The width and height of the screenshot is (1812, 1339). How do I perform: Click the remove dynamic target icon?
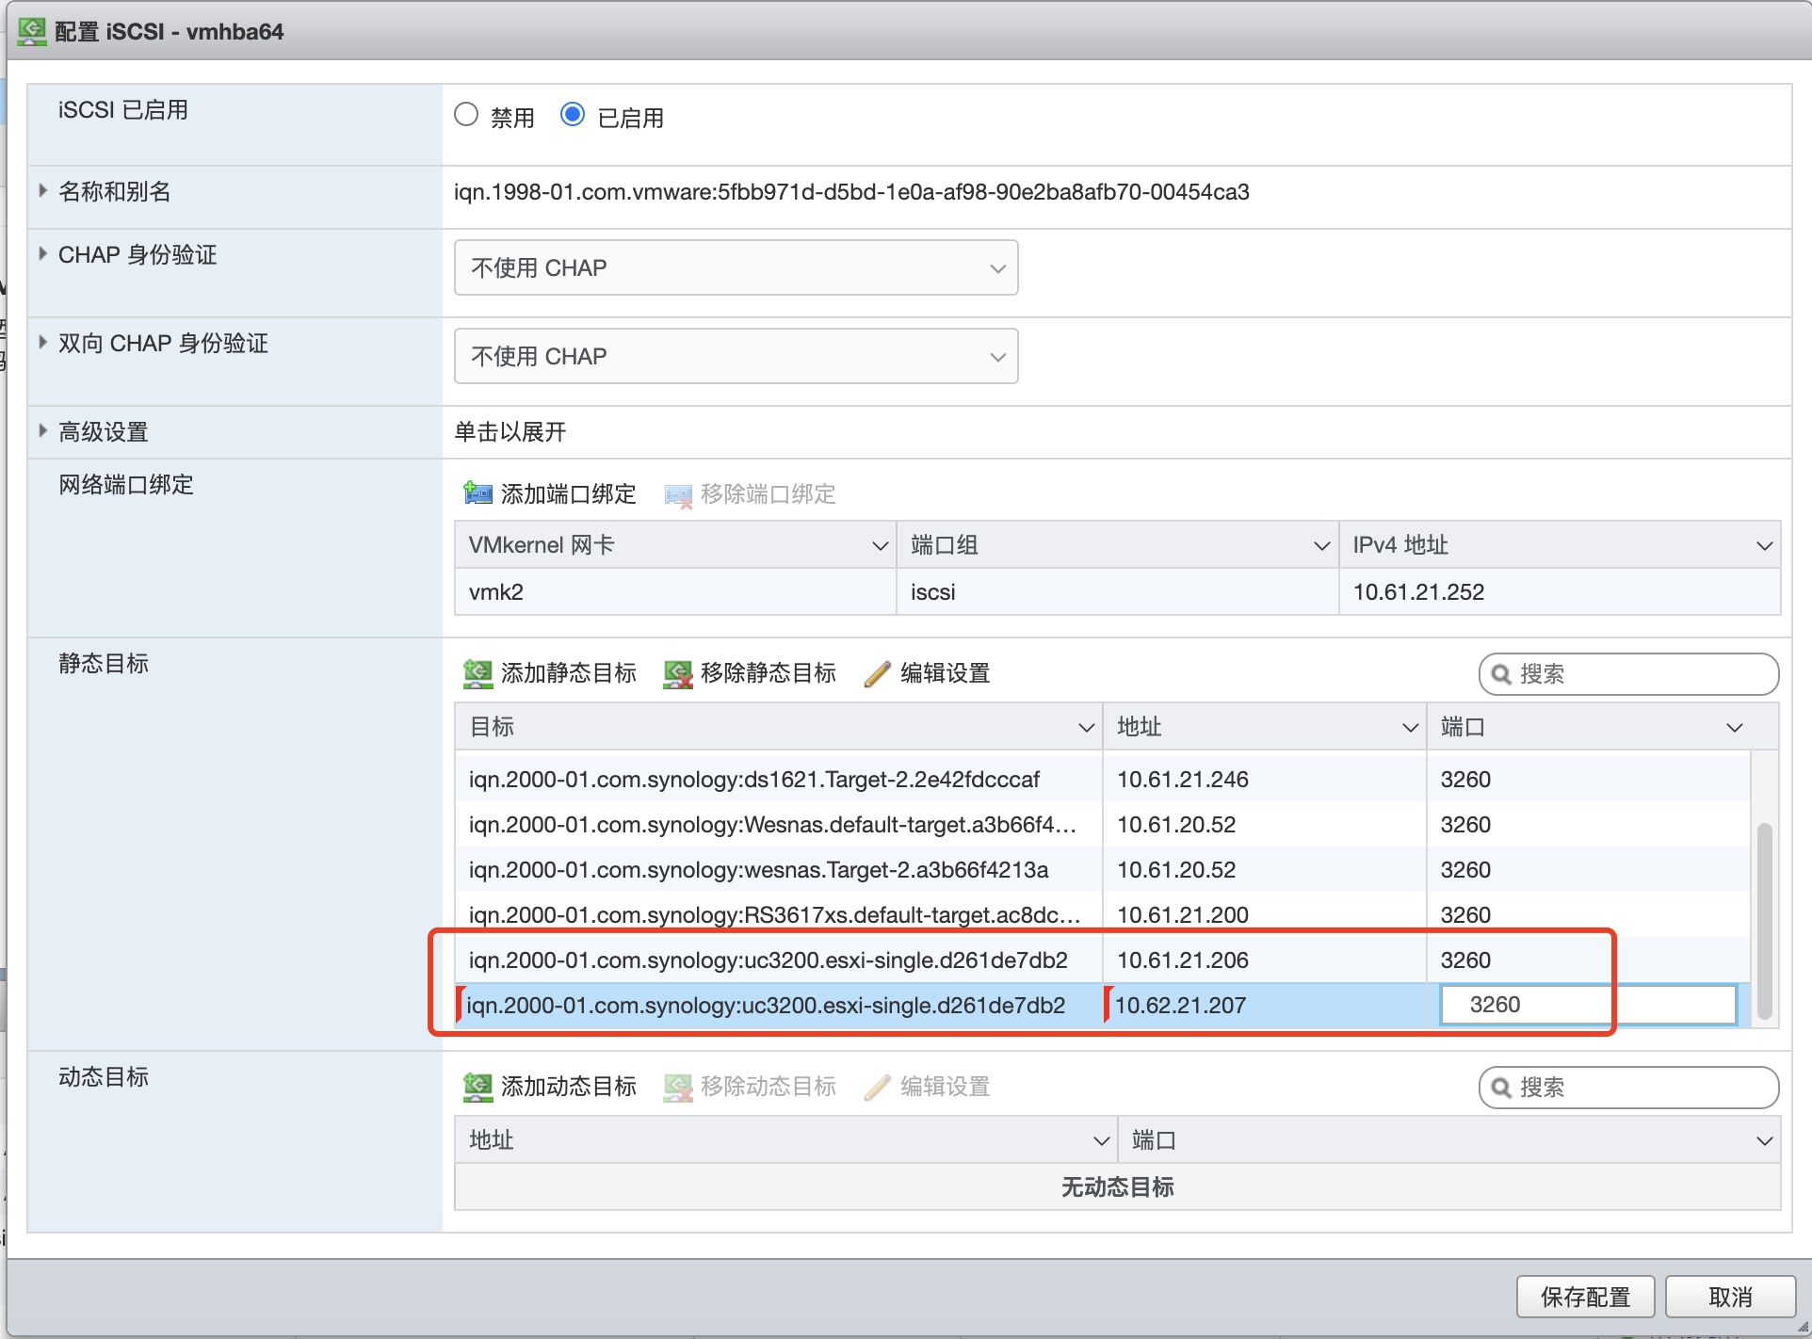coord(678,1087)
